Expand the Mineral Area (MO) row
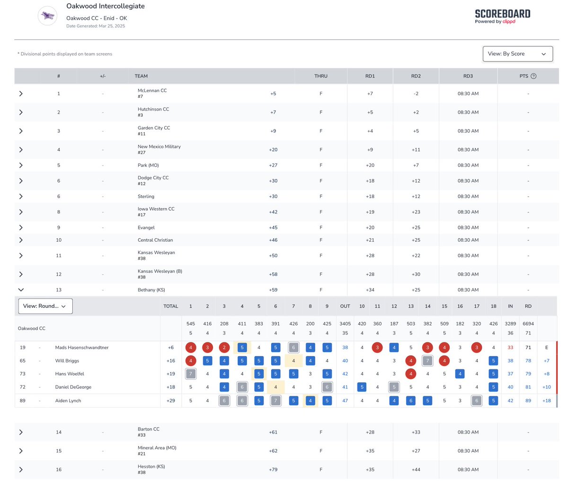Image resolution: width=568 pixels, height=481 pixels. (21, 451)
